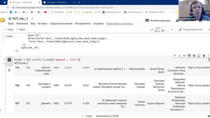
Task: Click the year value 1959
Action: tap(56, 85)
